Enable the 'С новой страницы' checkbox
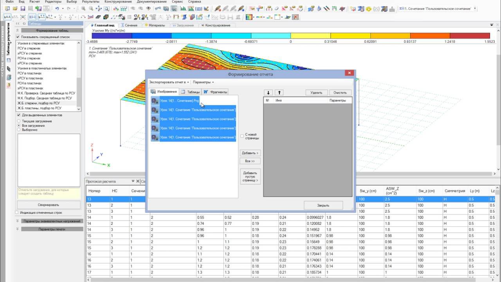 (242, 136)
